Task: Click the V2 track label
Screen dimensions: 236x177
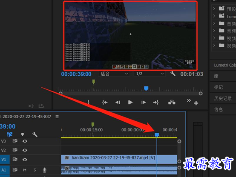Action: pos(3,150)
